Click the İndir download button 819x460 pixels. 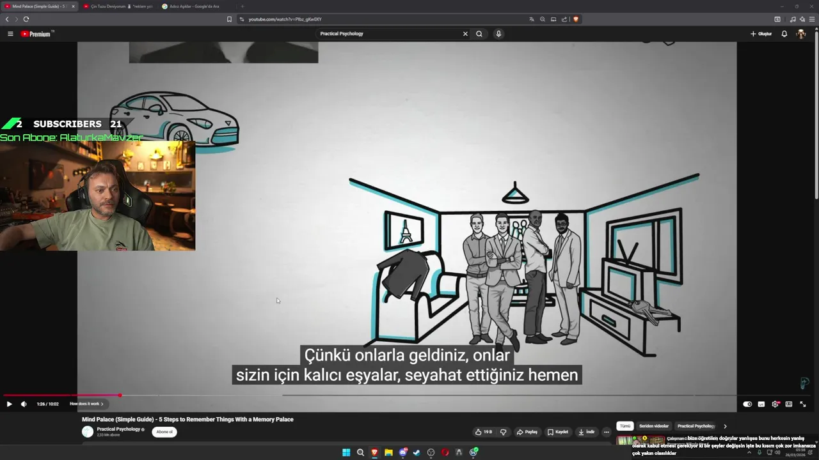coord(587,432)
